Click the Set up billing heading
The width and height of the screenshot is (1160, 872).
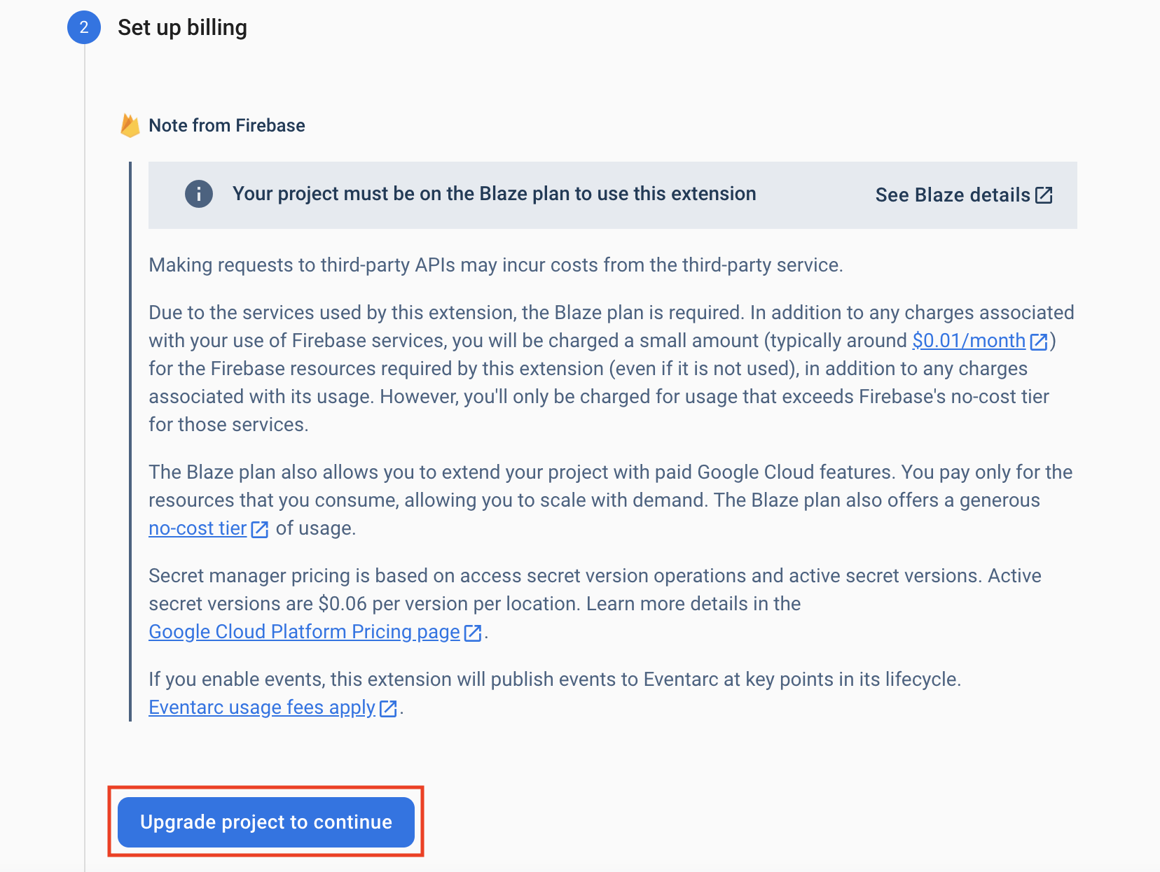[182, 27]
